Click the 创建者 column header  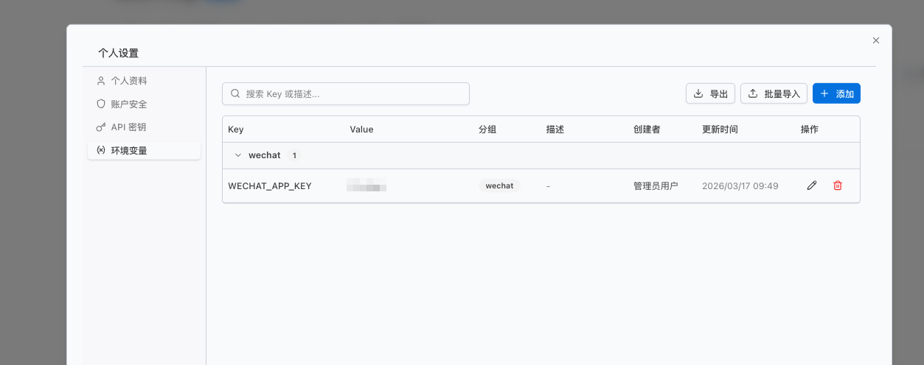pos(647,130)
